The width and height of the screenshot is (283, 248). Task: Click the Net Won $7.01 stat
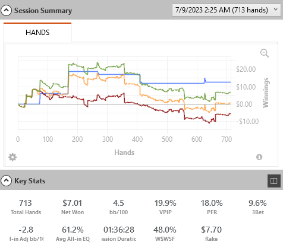click(x=73, y=207)
